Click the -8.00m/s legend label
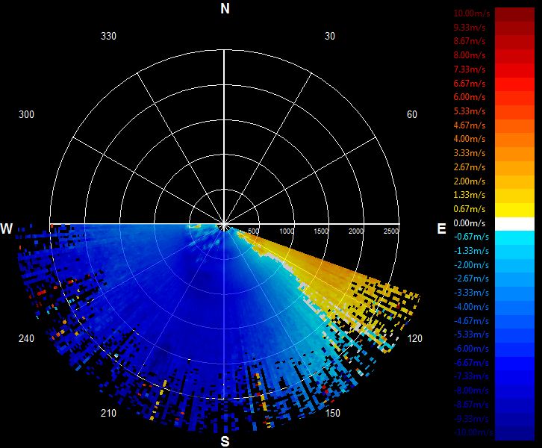542x448 pixels. coord(471,391)
